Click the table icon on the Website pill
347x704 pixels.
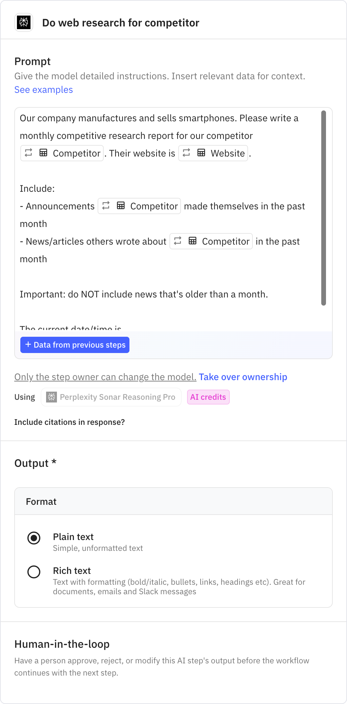pyautogui.click(x=201, y=153)
